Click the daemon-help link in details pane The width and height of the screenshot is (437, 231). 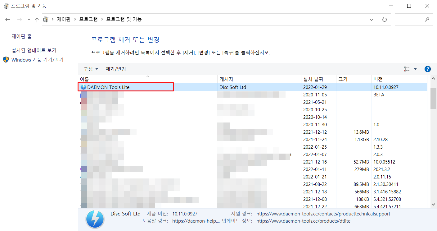click(196, 221)
